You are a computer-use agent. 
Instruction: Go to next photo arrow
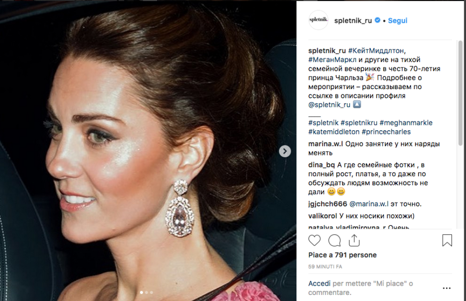pyautogui.click(x=285, y=151)
